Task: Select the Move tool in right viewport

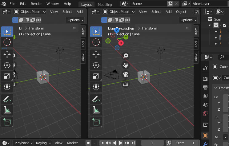Action: coord(96,54)
